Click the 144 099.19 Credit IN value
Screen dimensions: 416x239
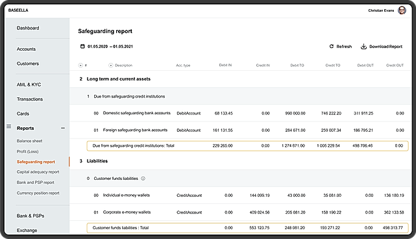tap(260, 195)
